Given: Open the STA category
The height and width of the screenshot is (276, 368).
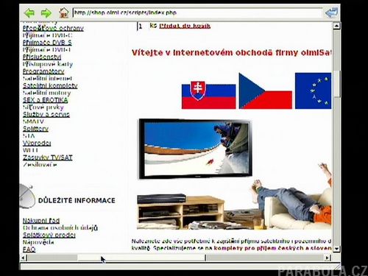Looking at the screenshot, I should [x=29, y=135].
